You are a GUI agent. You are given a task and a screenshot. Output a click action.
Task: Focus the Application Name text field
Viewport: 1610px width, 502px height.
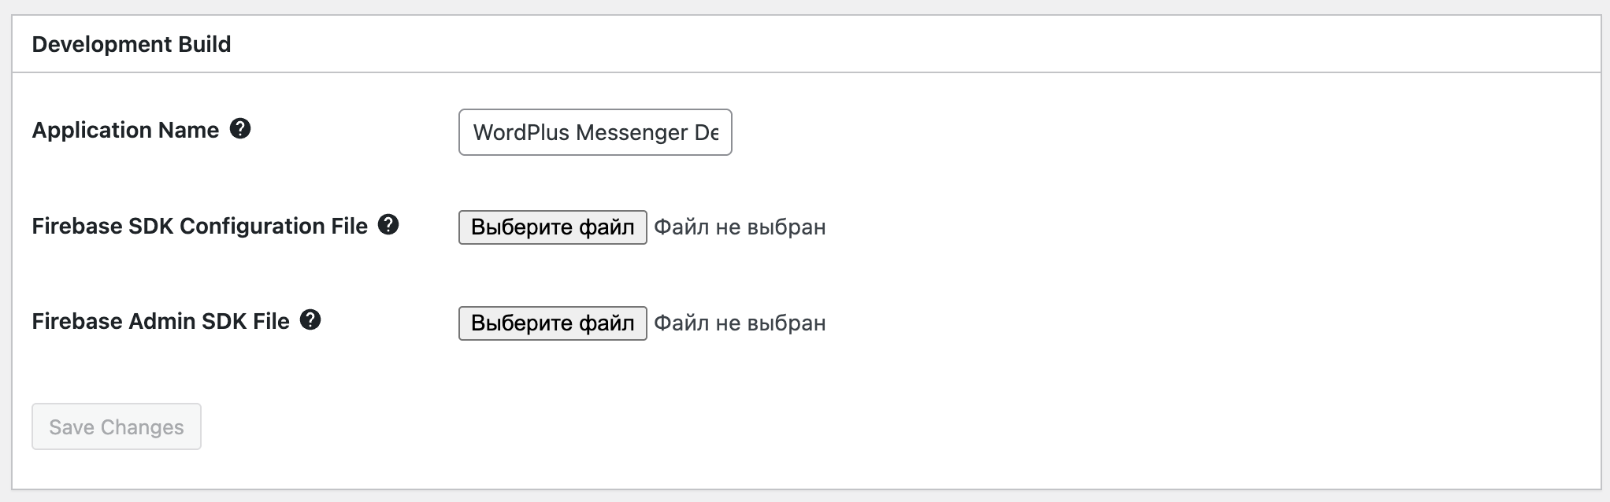click(x=595, y=132)
